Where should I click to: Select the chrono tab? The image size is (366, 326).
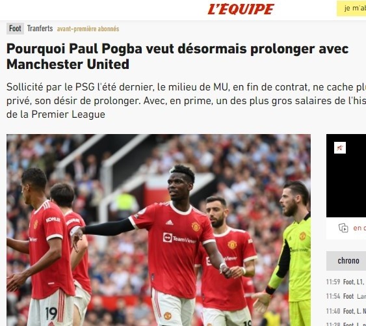(x=348, y=261)
